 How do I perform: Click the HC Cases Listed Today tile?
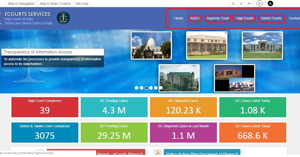click(x=253, y=107)
